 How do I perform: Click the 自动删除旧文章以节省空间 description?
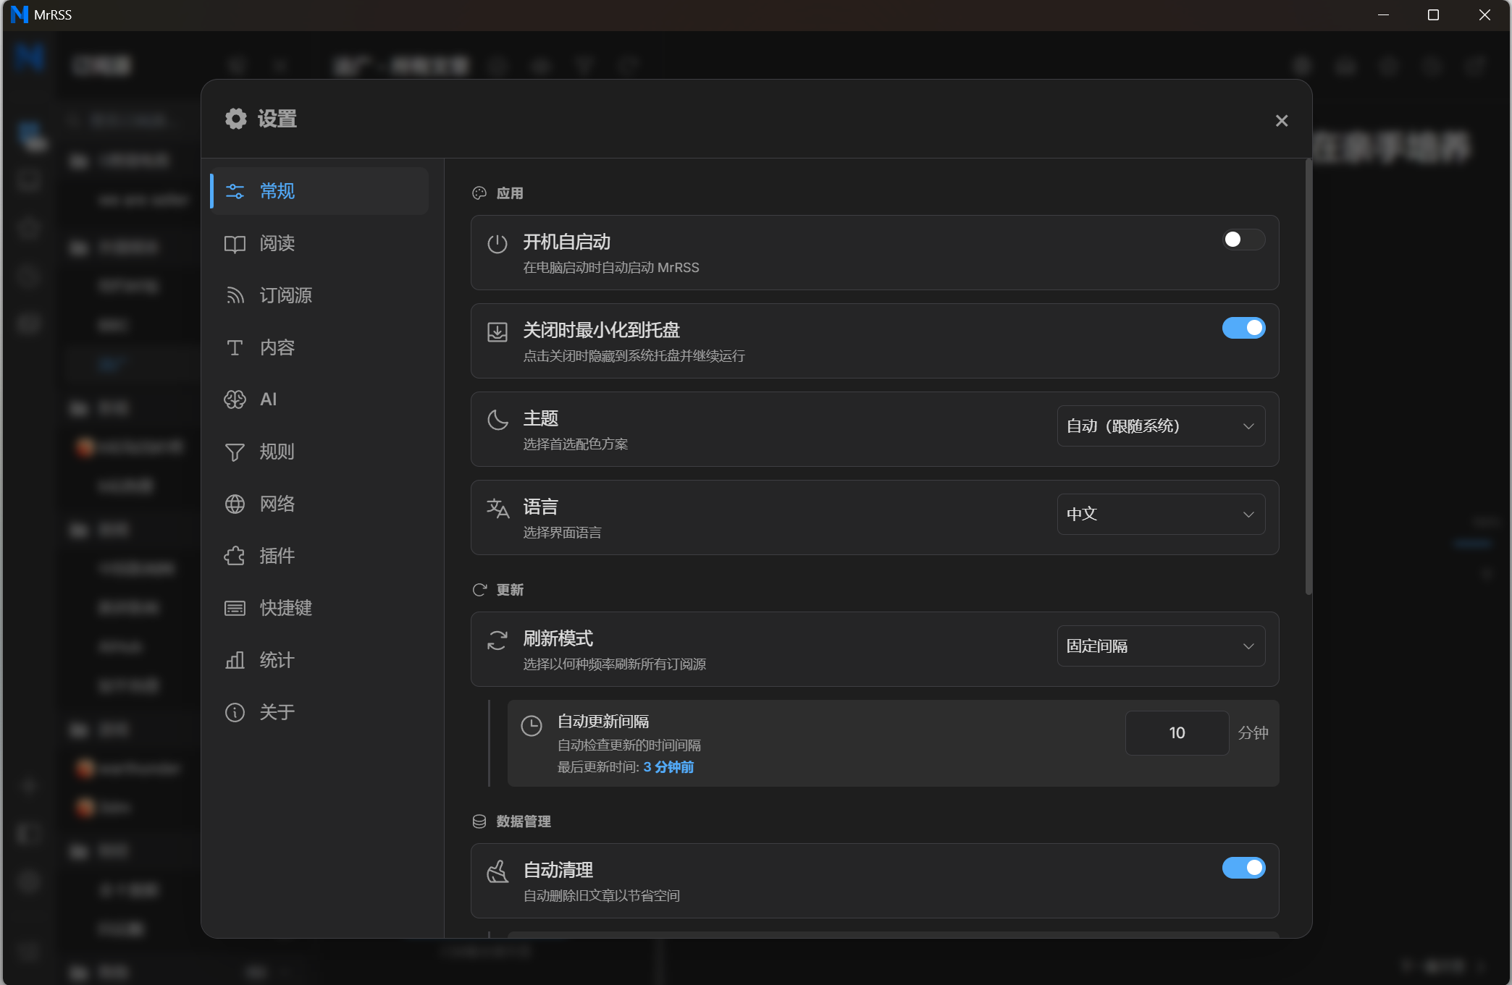(x=602, y=896)
